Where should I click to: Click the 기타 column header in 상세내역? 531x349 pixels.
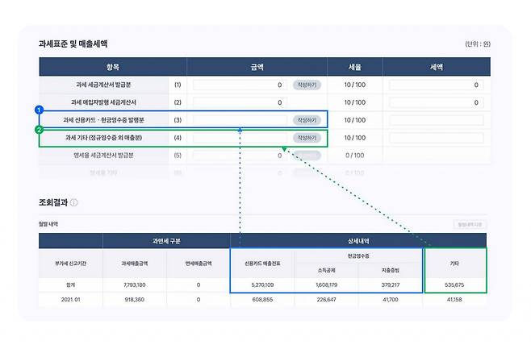(456, 263)
